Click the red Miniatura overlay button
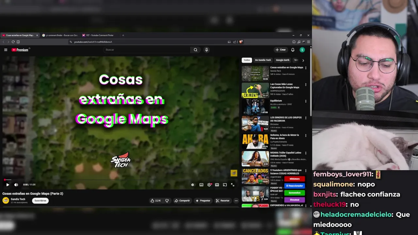The image size is (418, 235). (294, 179)
